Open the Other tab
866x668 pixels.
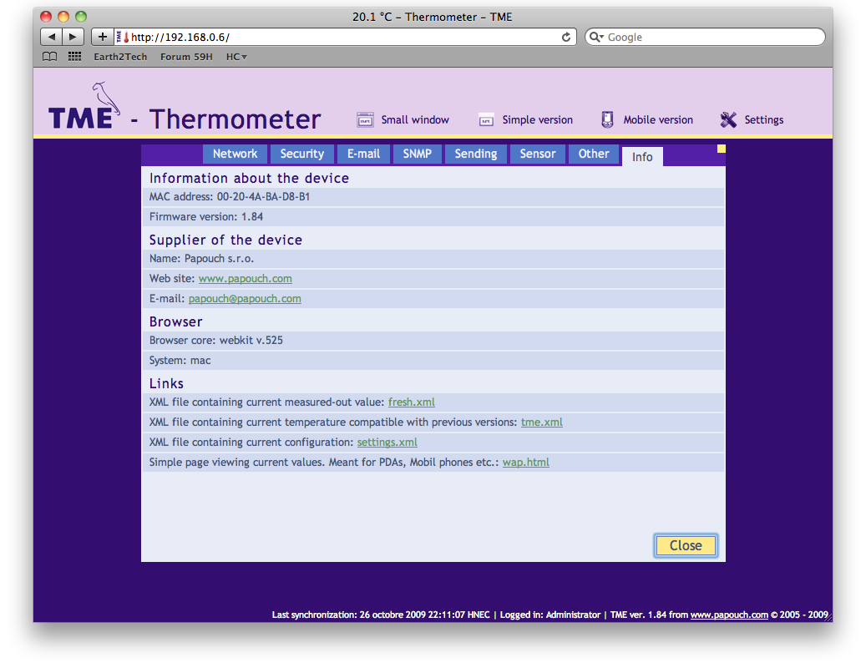tap(594, 154)
